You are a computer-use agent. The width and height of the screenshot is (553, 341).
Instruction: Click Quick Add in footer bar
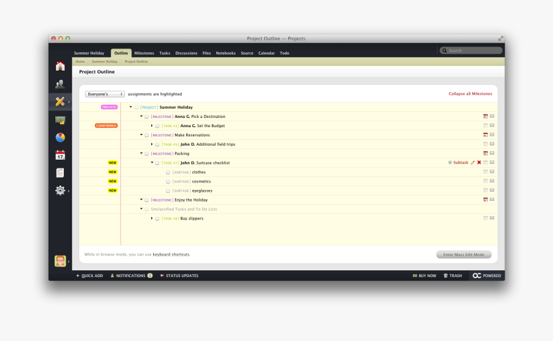[x=90, y=276]
